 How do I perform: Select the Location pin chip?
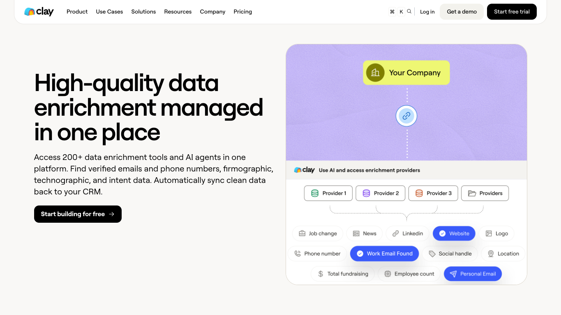(x=503, y=253)
